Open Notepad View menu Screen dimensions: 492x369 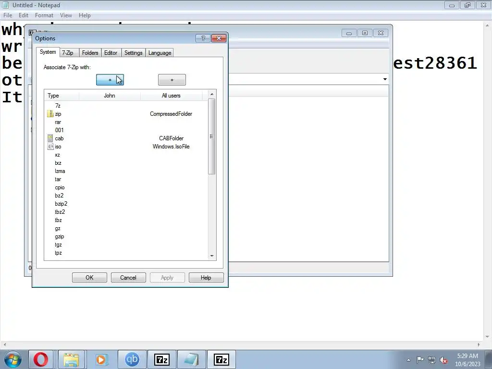tap(66, 15)
